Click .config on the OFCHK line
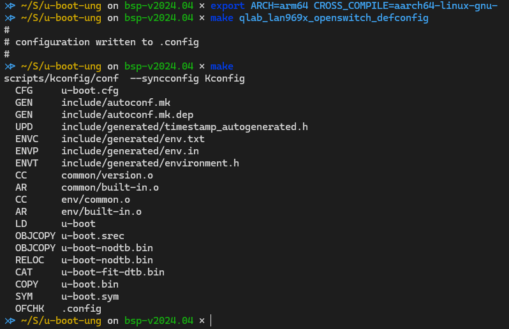The width and height of the screenshot is (509, 329). point(81,309)
